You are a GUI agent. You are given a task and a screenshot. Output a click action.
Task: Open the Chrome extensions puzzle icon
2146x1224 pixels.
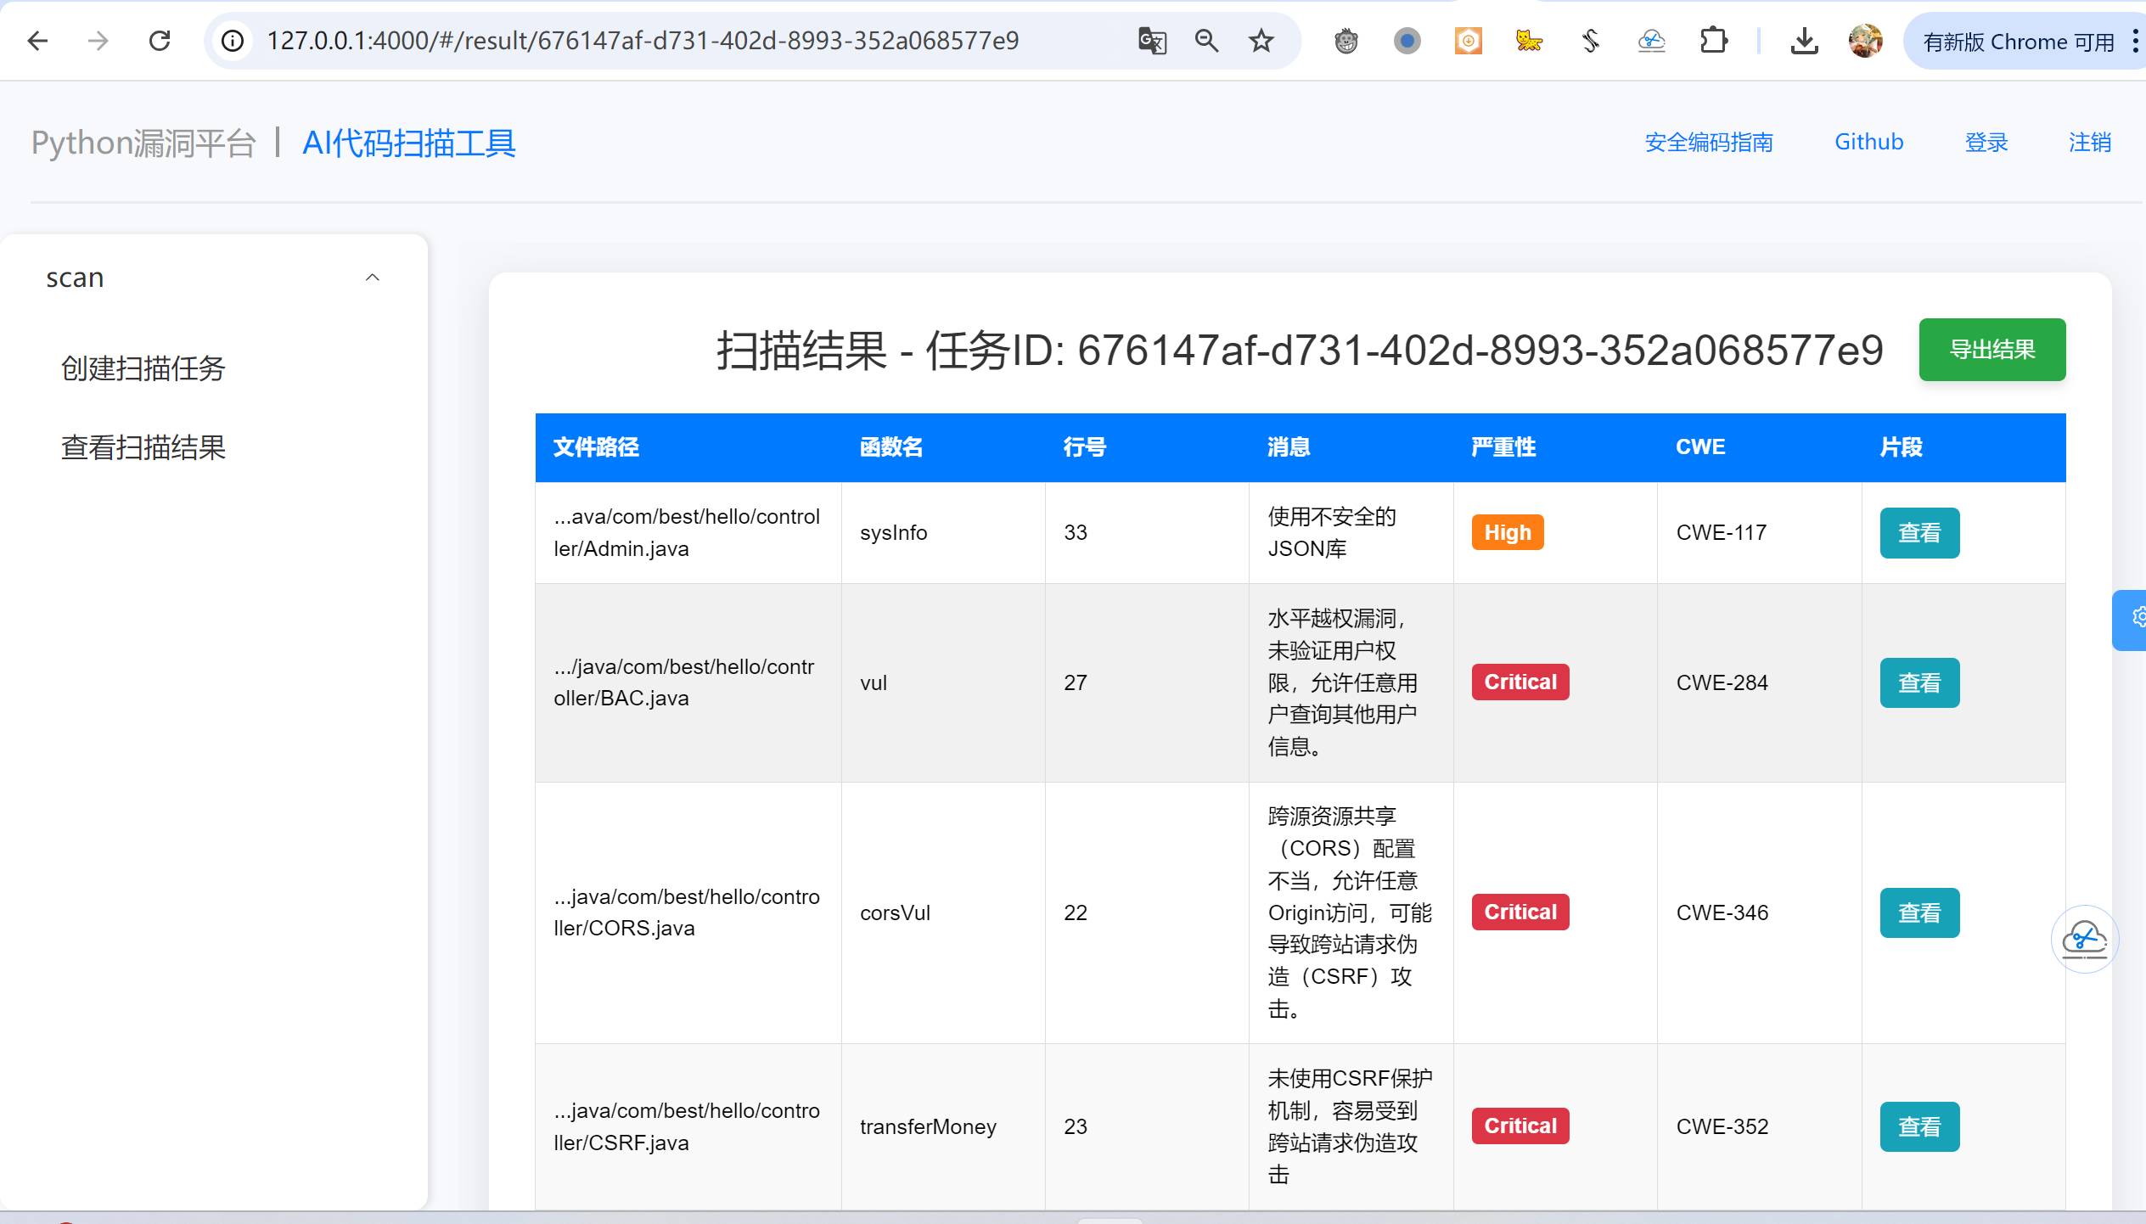click(x=1713, y=41)
